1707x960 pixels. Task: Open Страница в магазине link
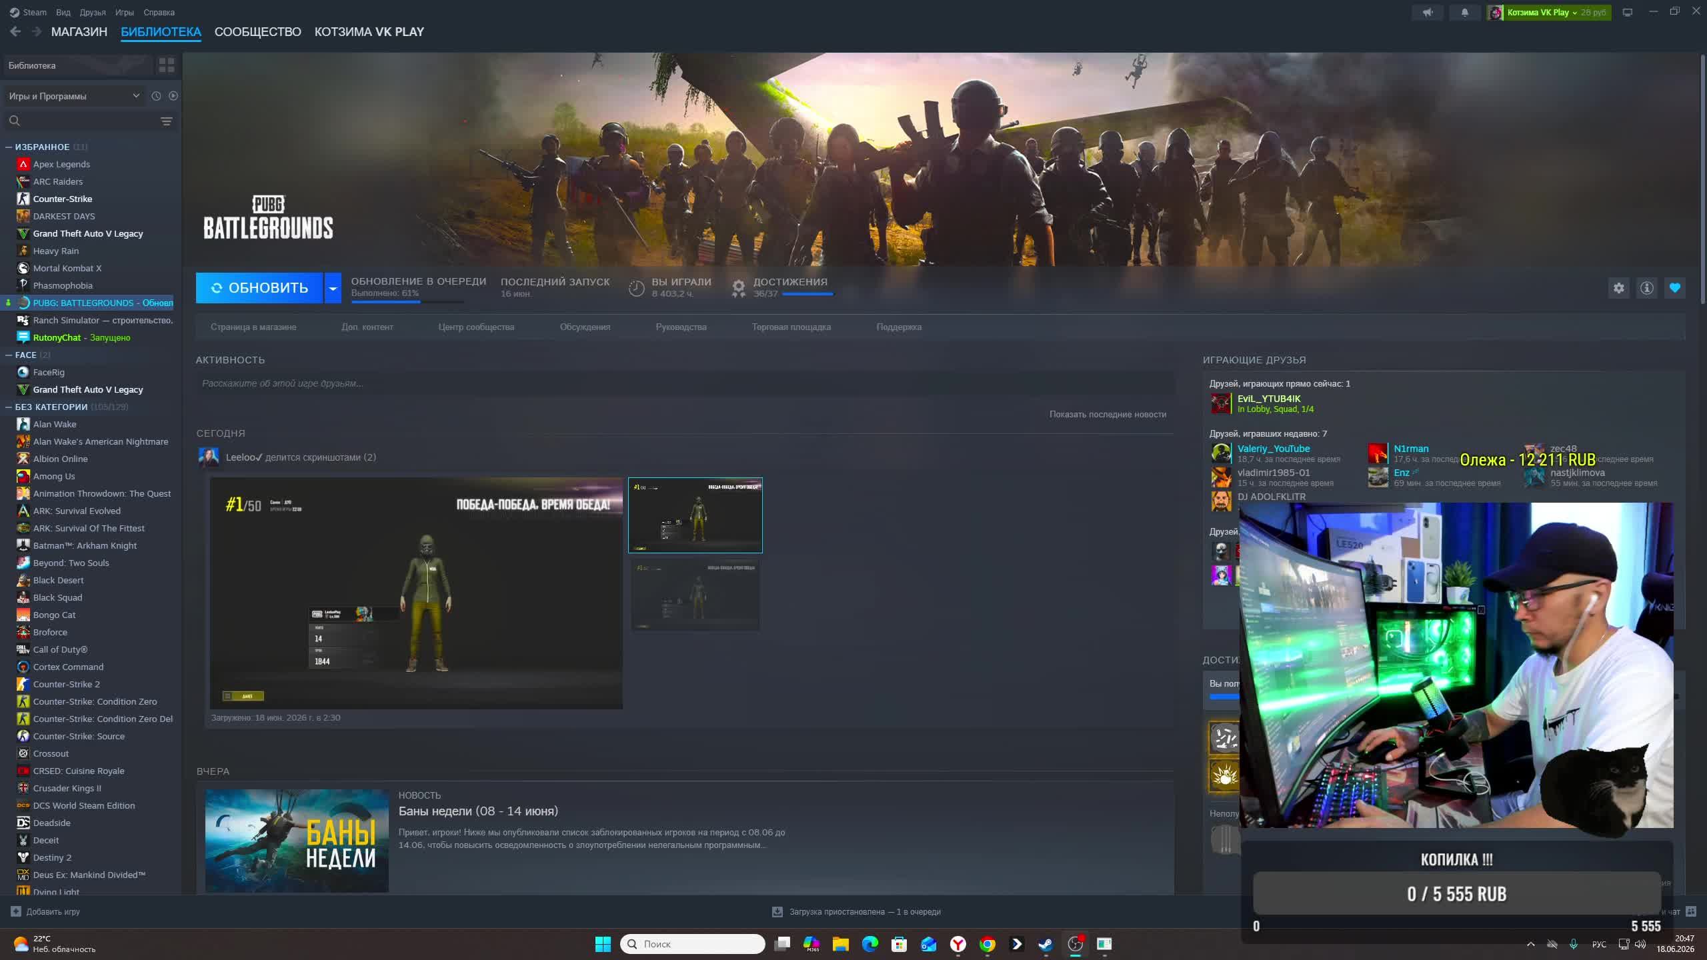253,327
